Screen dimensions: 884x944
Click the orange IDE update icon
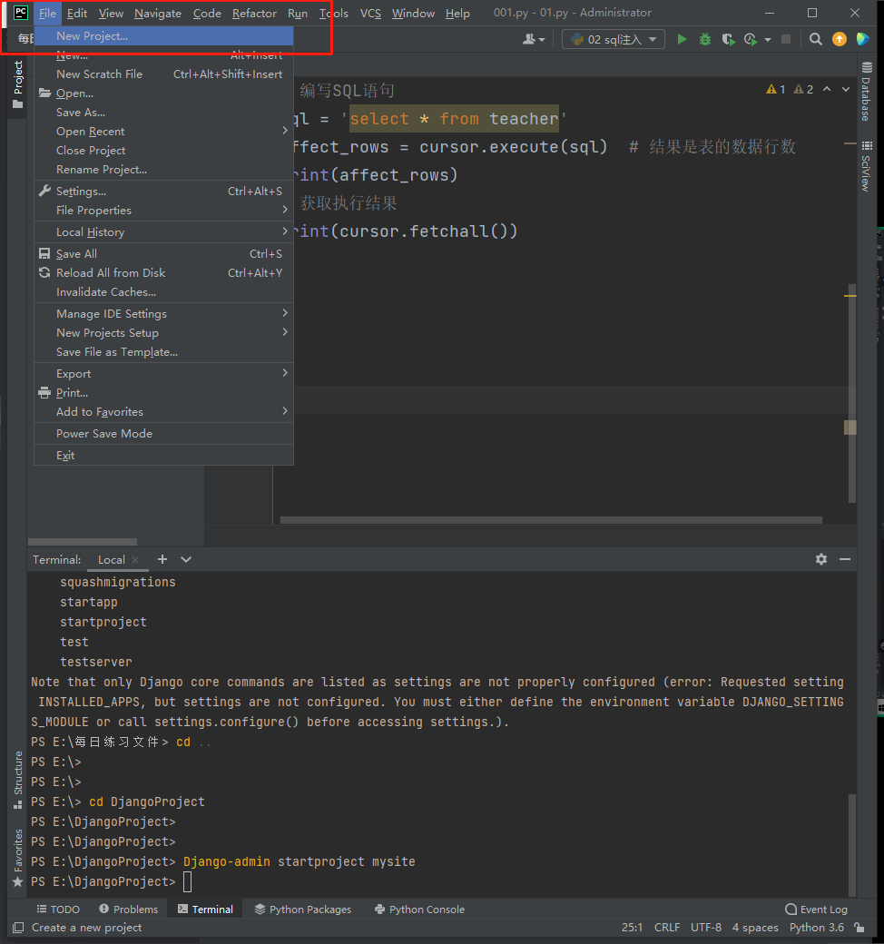tap(839, 39)
